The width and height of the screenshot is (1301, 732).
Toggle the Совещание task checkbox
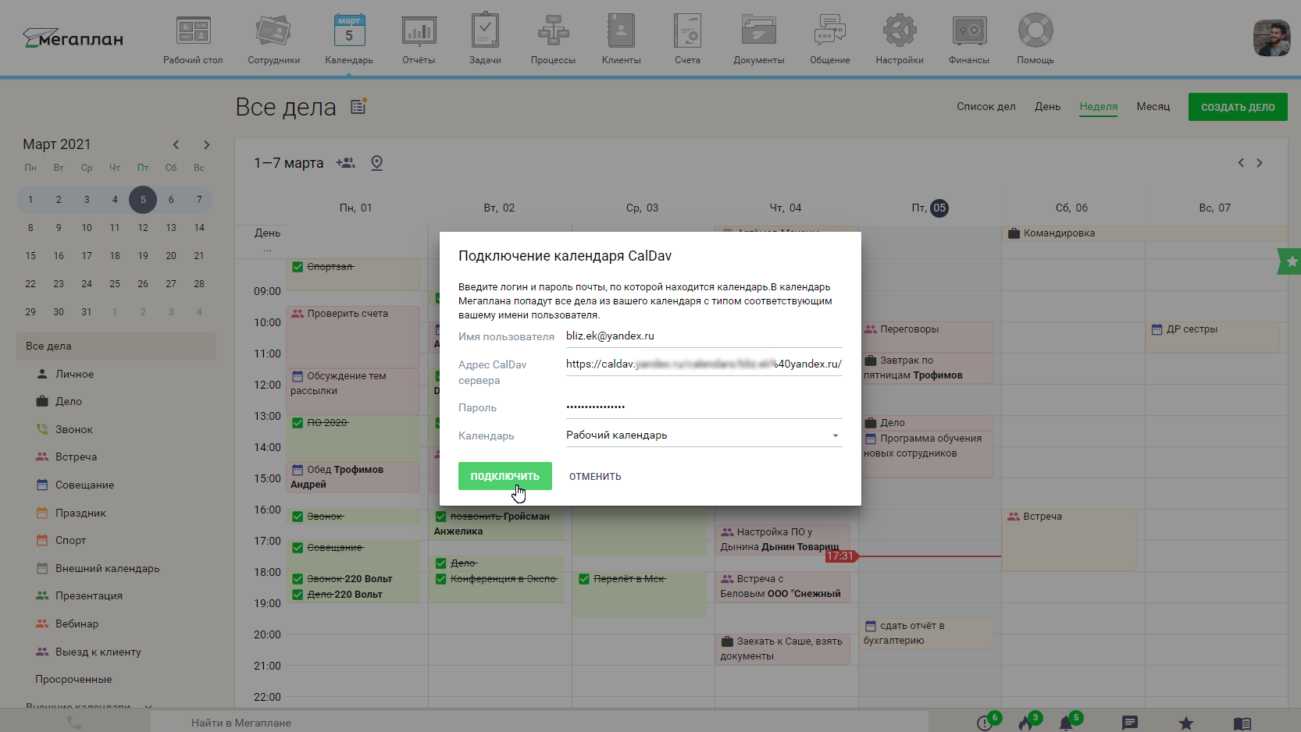pos(298,548)
